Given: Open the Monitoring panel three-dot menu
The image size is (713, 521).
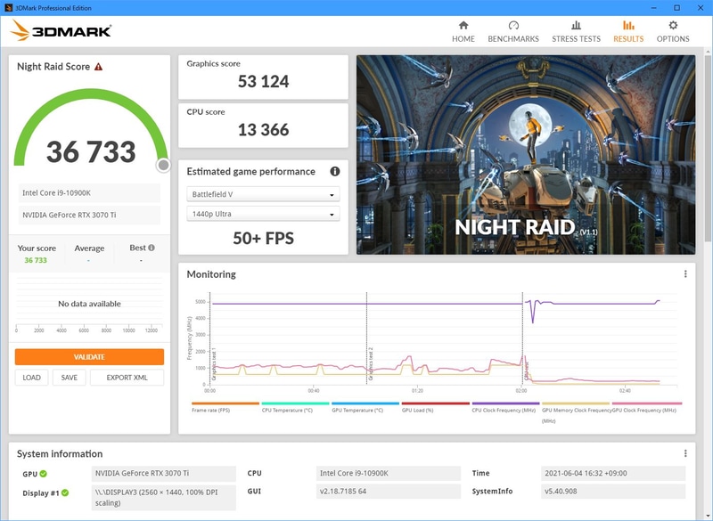Looking at the screenshot, I should pyautogui.click(x=684, y=272).
